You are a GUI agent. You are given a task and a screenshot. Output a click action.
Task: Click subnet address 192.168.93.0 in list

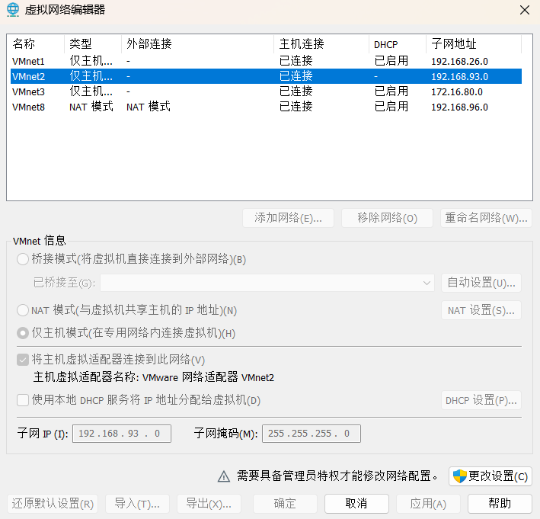click(x=459, y=76)
